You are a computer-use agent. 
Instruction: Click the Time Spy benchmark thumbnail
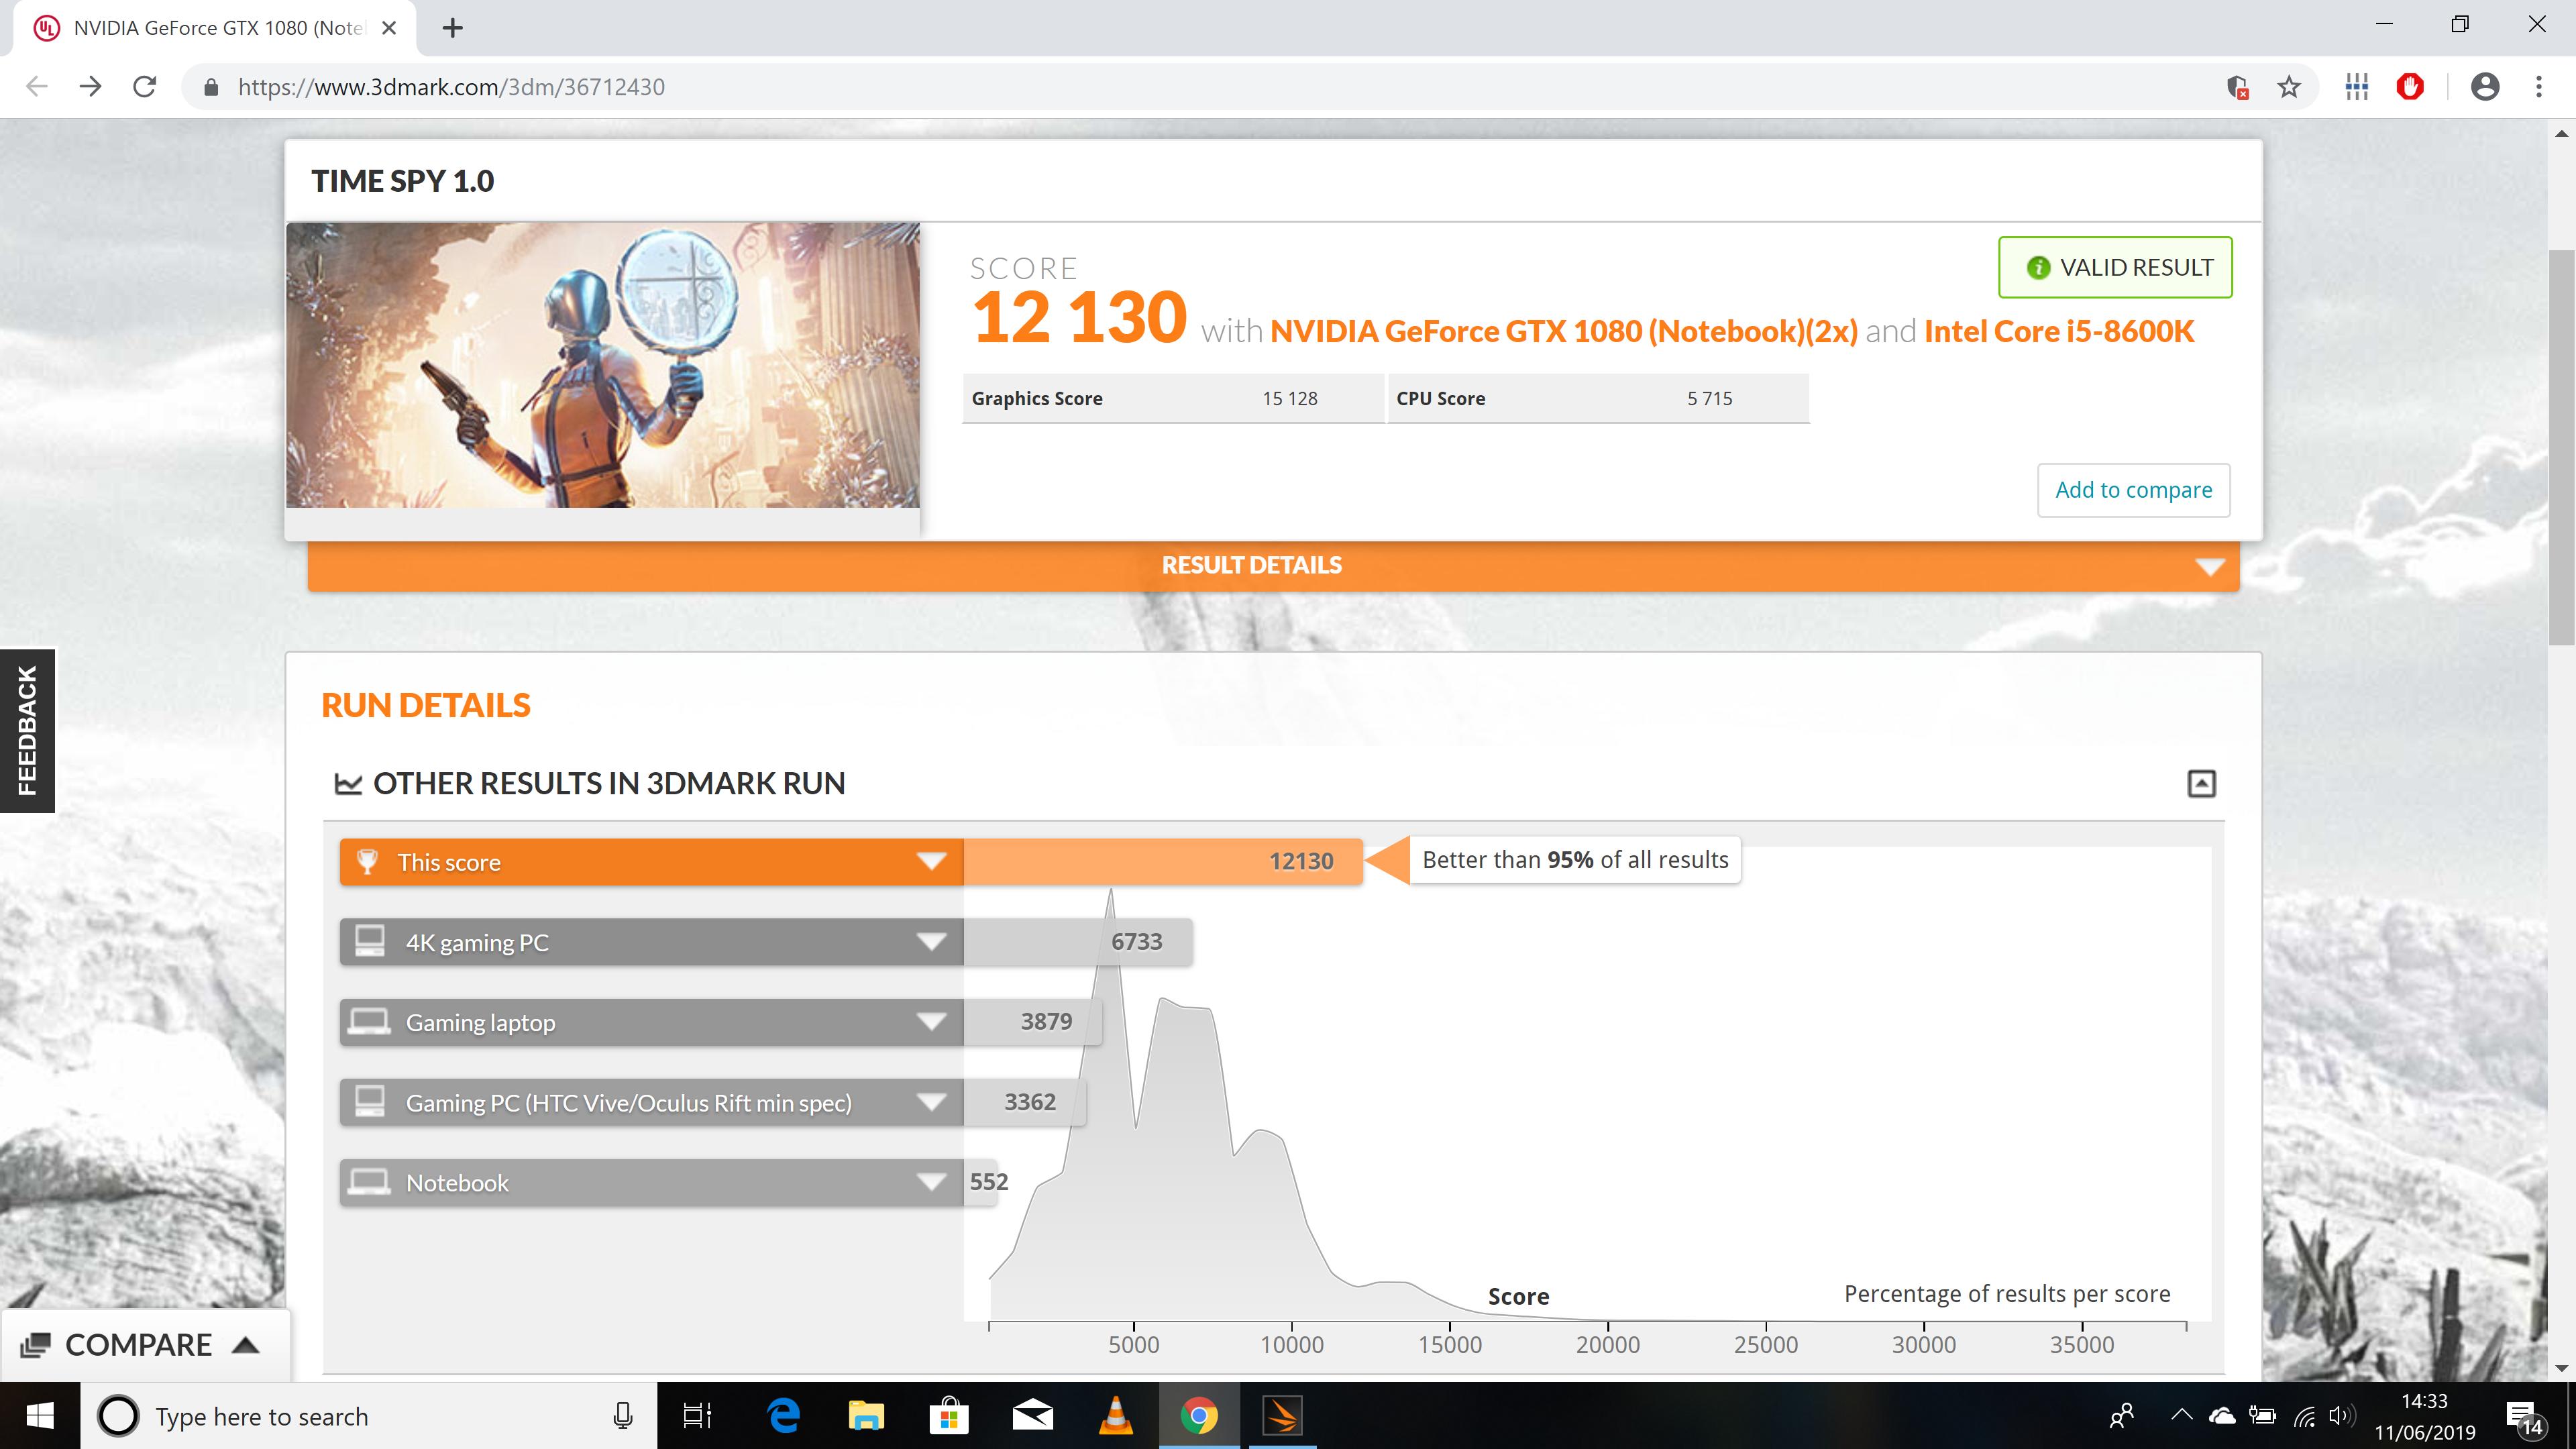click(603, 365)
